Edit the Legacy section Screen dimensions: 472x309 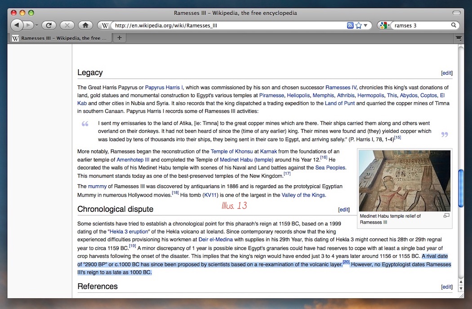coord(447,73)
